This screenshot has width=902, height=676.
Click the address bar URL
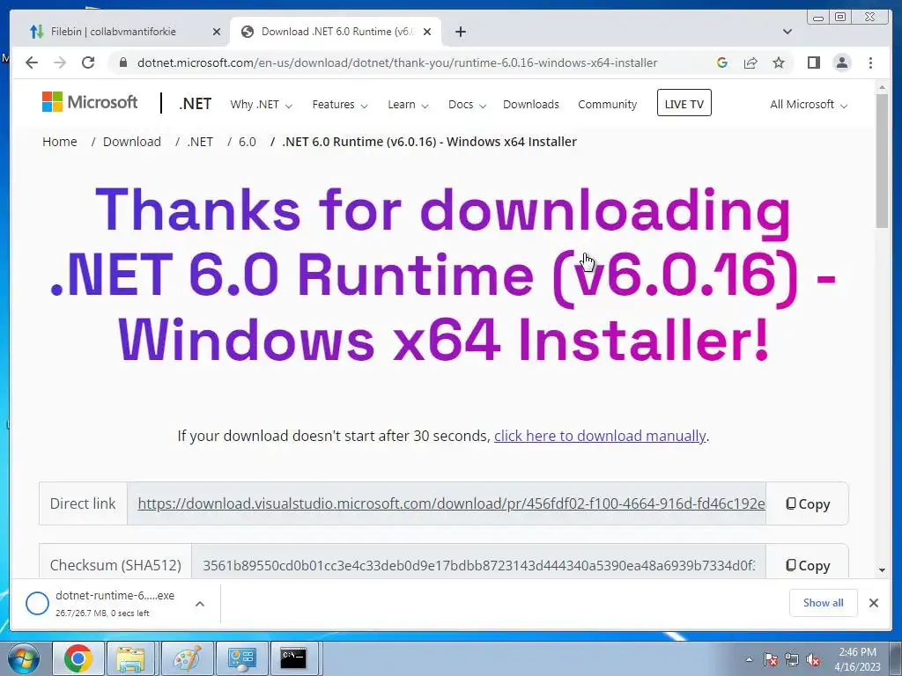click(397, 62)
